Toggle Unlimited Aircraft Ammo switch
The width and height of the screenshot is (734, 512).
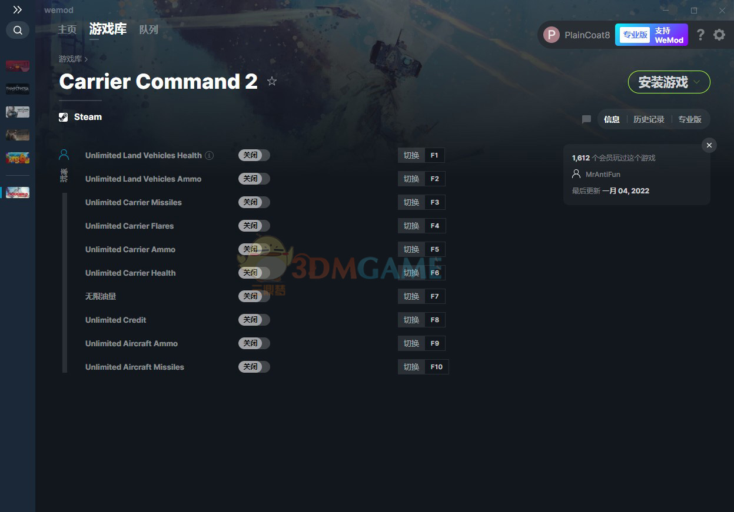click(254, 343)
